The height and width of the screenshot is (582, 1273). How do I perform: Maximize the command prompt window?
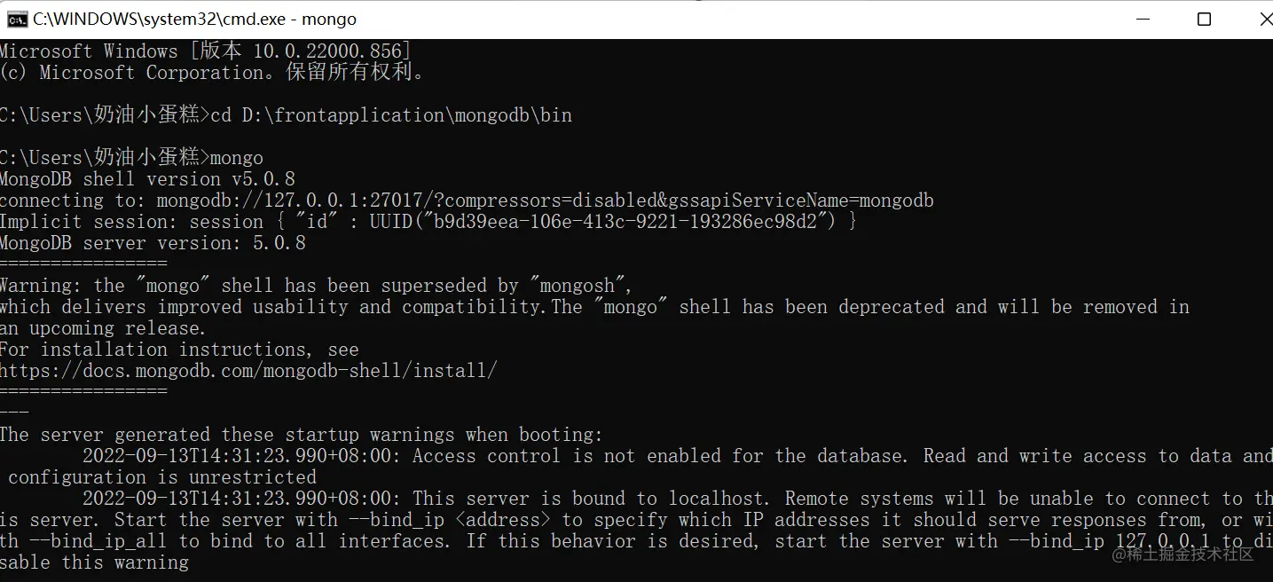1204,19
